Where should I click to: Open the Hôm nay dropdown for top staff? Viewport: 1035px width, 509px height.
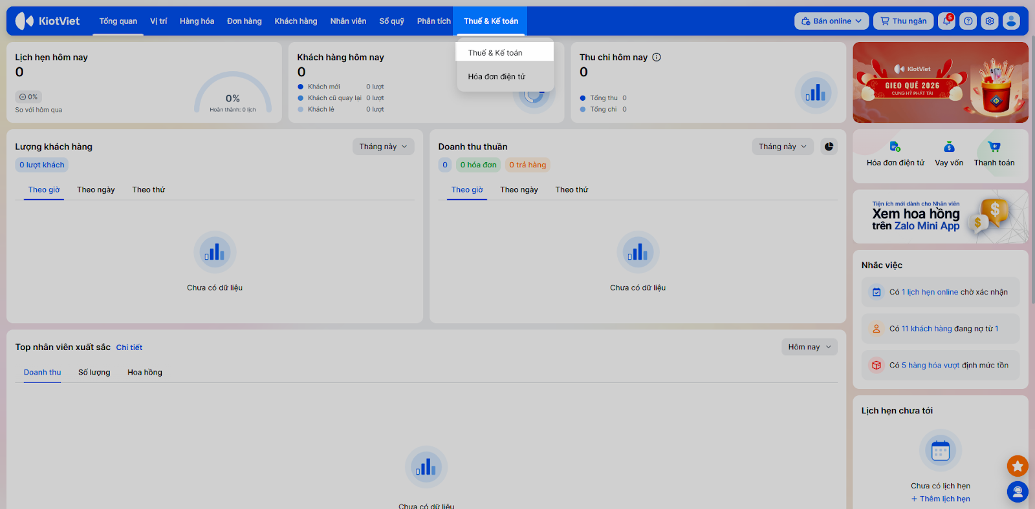pyautogui.click(x=809, y=347)
